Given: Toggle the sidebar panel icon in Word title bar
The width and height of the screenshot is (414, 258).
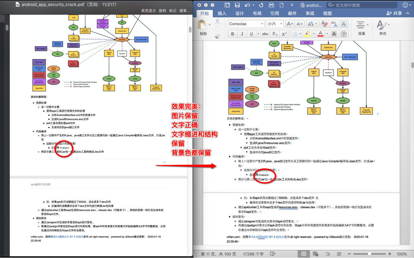Looking at the screenshot, I should pyautogui.click(x=227, y=5).
